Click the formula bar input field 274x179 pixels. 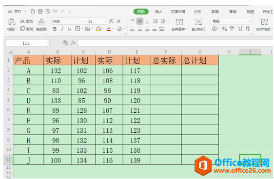click(x=175, y=43)
